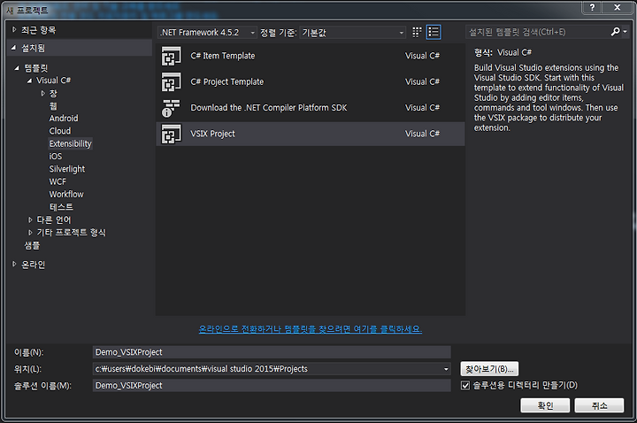Select the WCF category
The image size is (637, 423).
pos(58,181)
